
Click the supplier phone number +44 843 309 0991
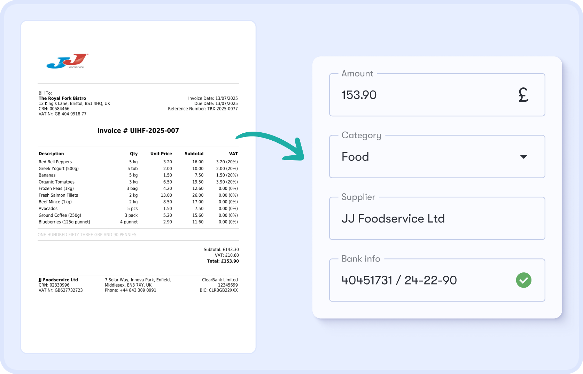131,290
